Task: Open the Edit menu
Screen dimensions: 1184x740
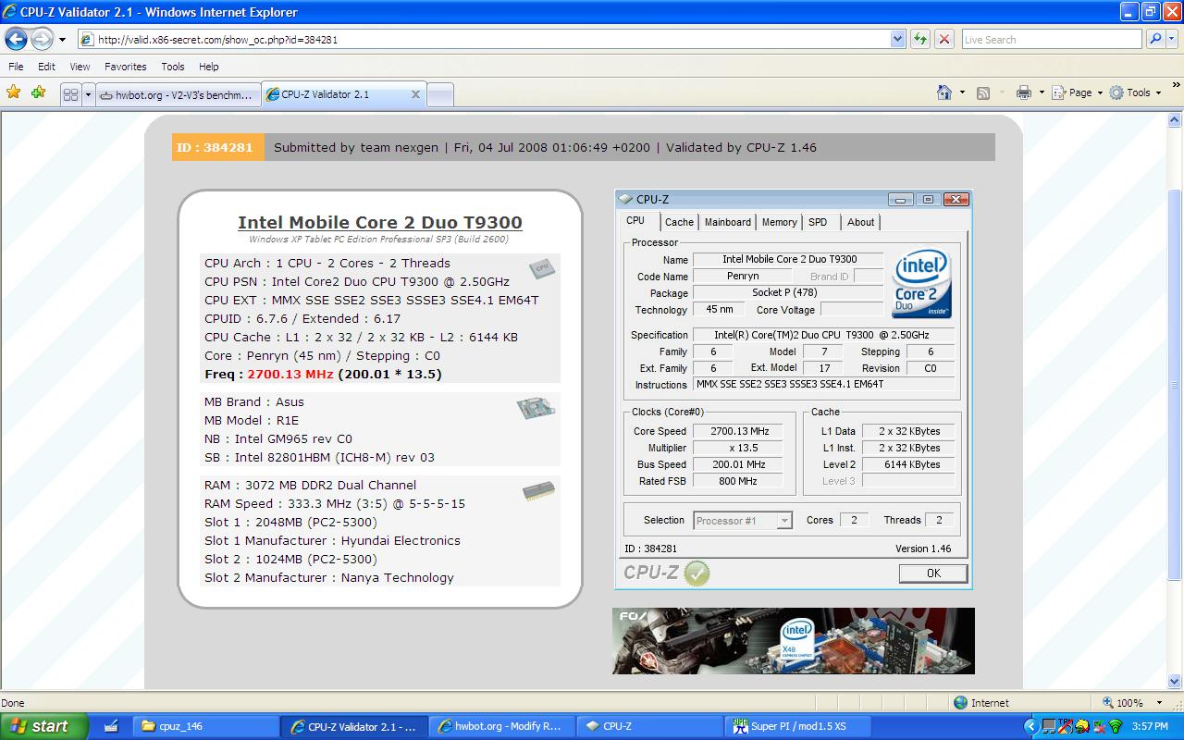Action: point(46,67)
